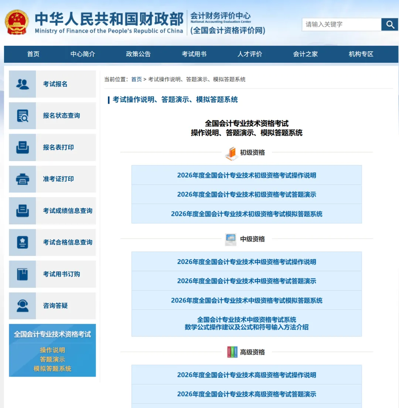This screenshot has width=399, height=408.
Task: Click the 考试成绩信息查询 icon
Action: pos(23,211)
